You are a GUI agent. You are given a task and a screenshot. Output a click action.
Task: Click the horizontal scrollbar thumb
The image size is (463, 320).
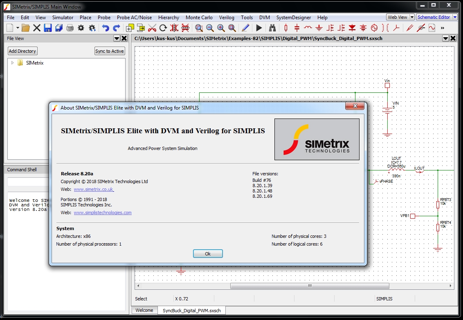coord(310,286)
